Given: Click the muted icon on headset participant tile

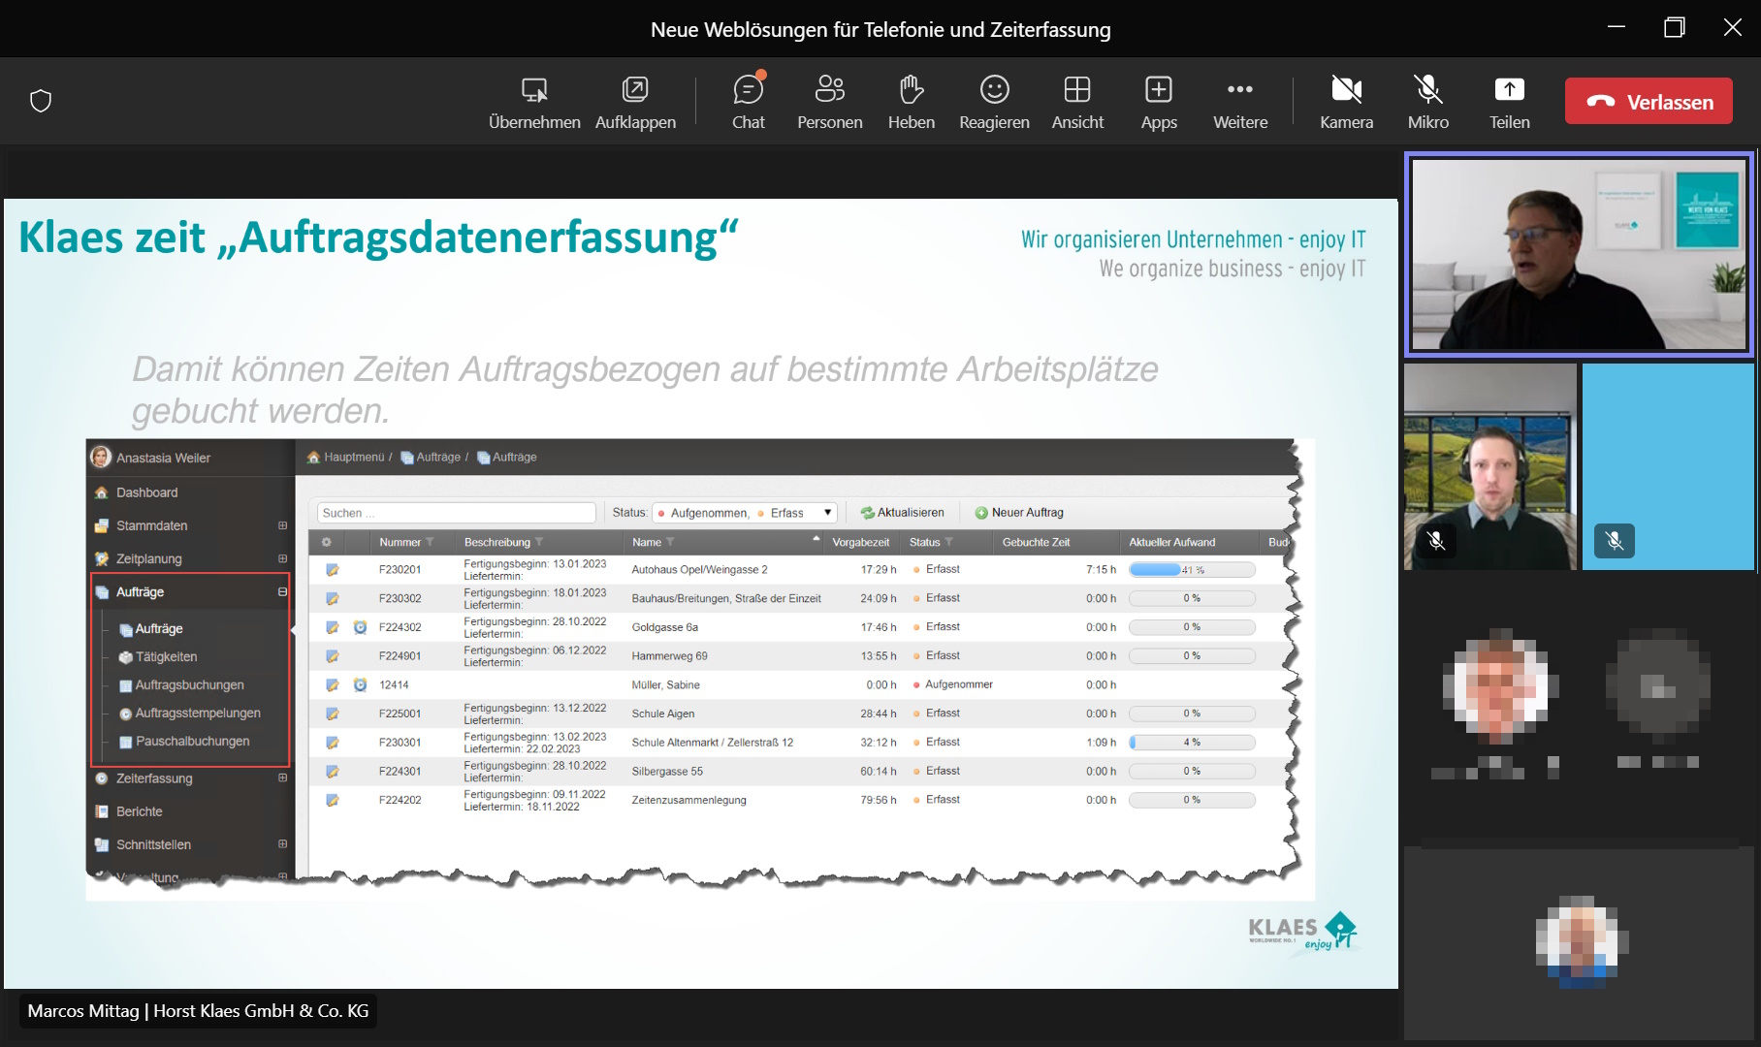Looking at the screenshot, I should (x=1436, y=540).
